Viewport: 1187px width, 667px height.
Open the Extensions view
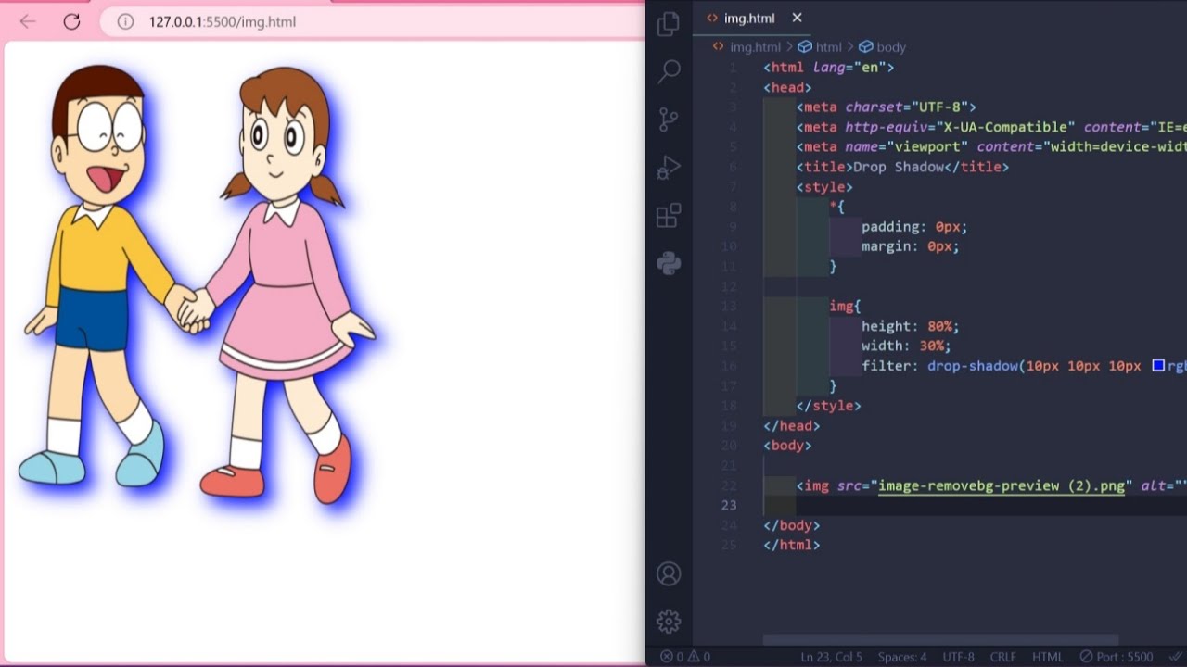pyautogui.click(x=668, y=216)
